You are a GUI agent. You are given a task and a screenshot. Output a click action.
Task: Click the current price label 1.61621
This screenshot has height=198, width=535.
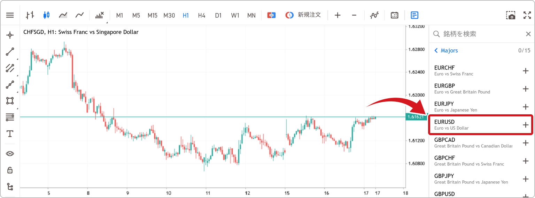coord(416,117)
